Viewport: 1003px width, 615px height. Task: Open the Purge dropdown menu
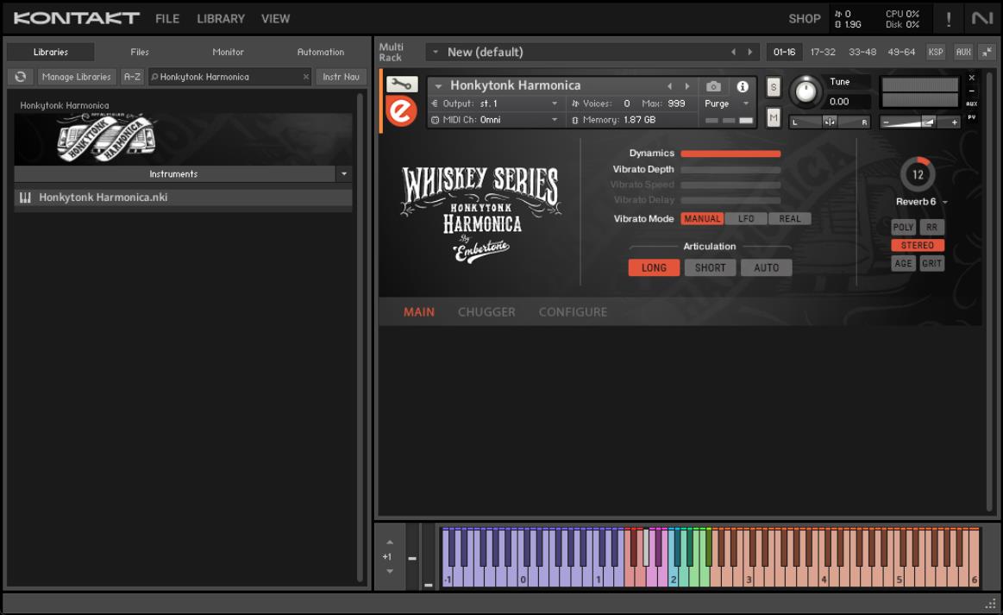pos(728,104)
